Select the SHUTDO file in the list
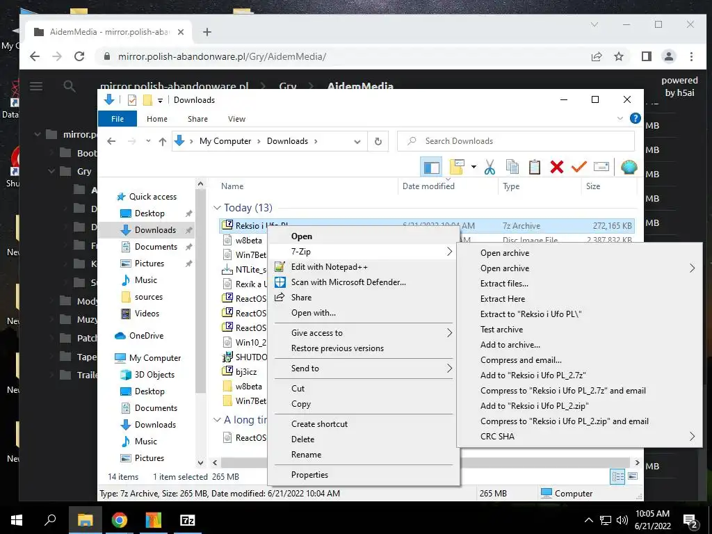 pyautogui.click(x=244, y=357)
